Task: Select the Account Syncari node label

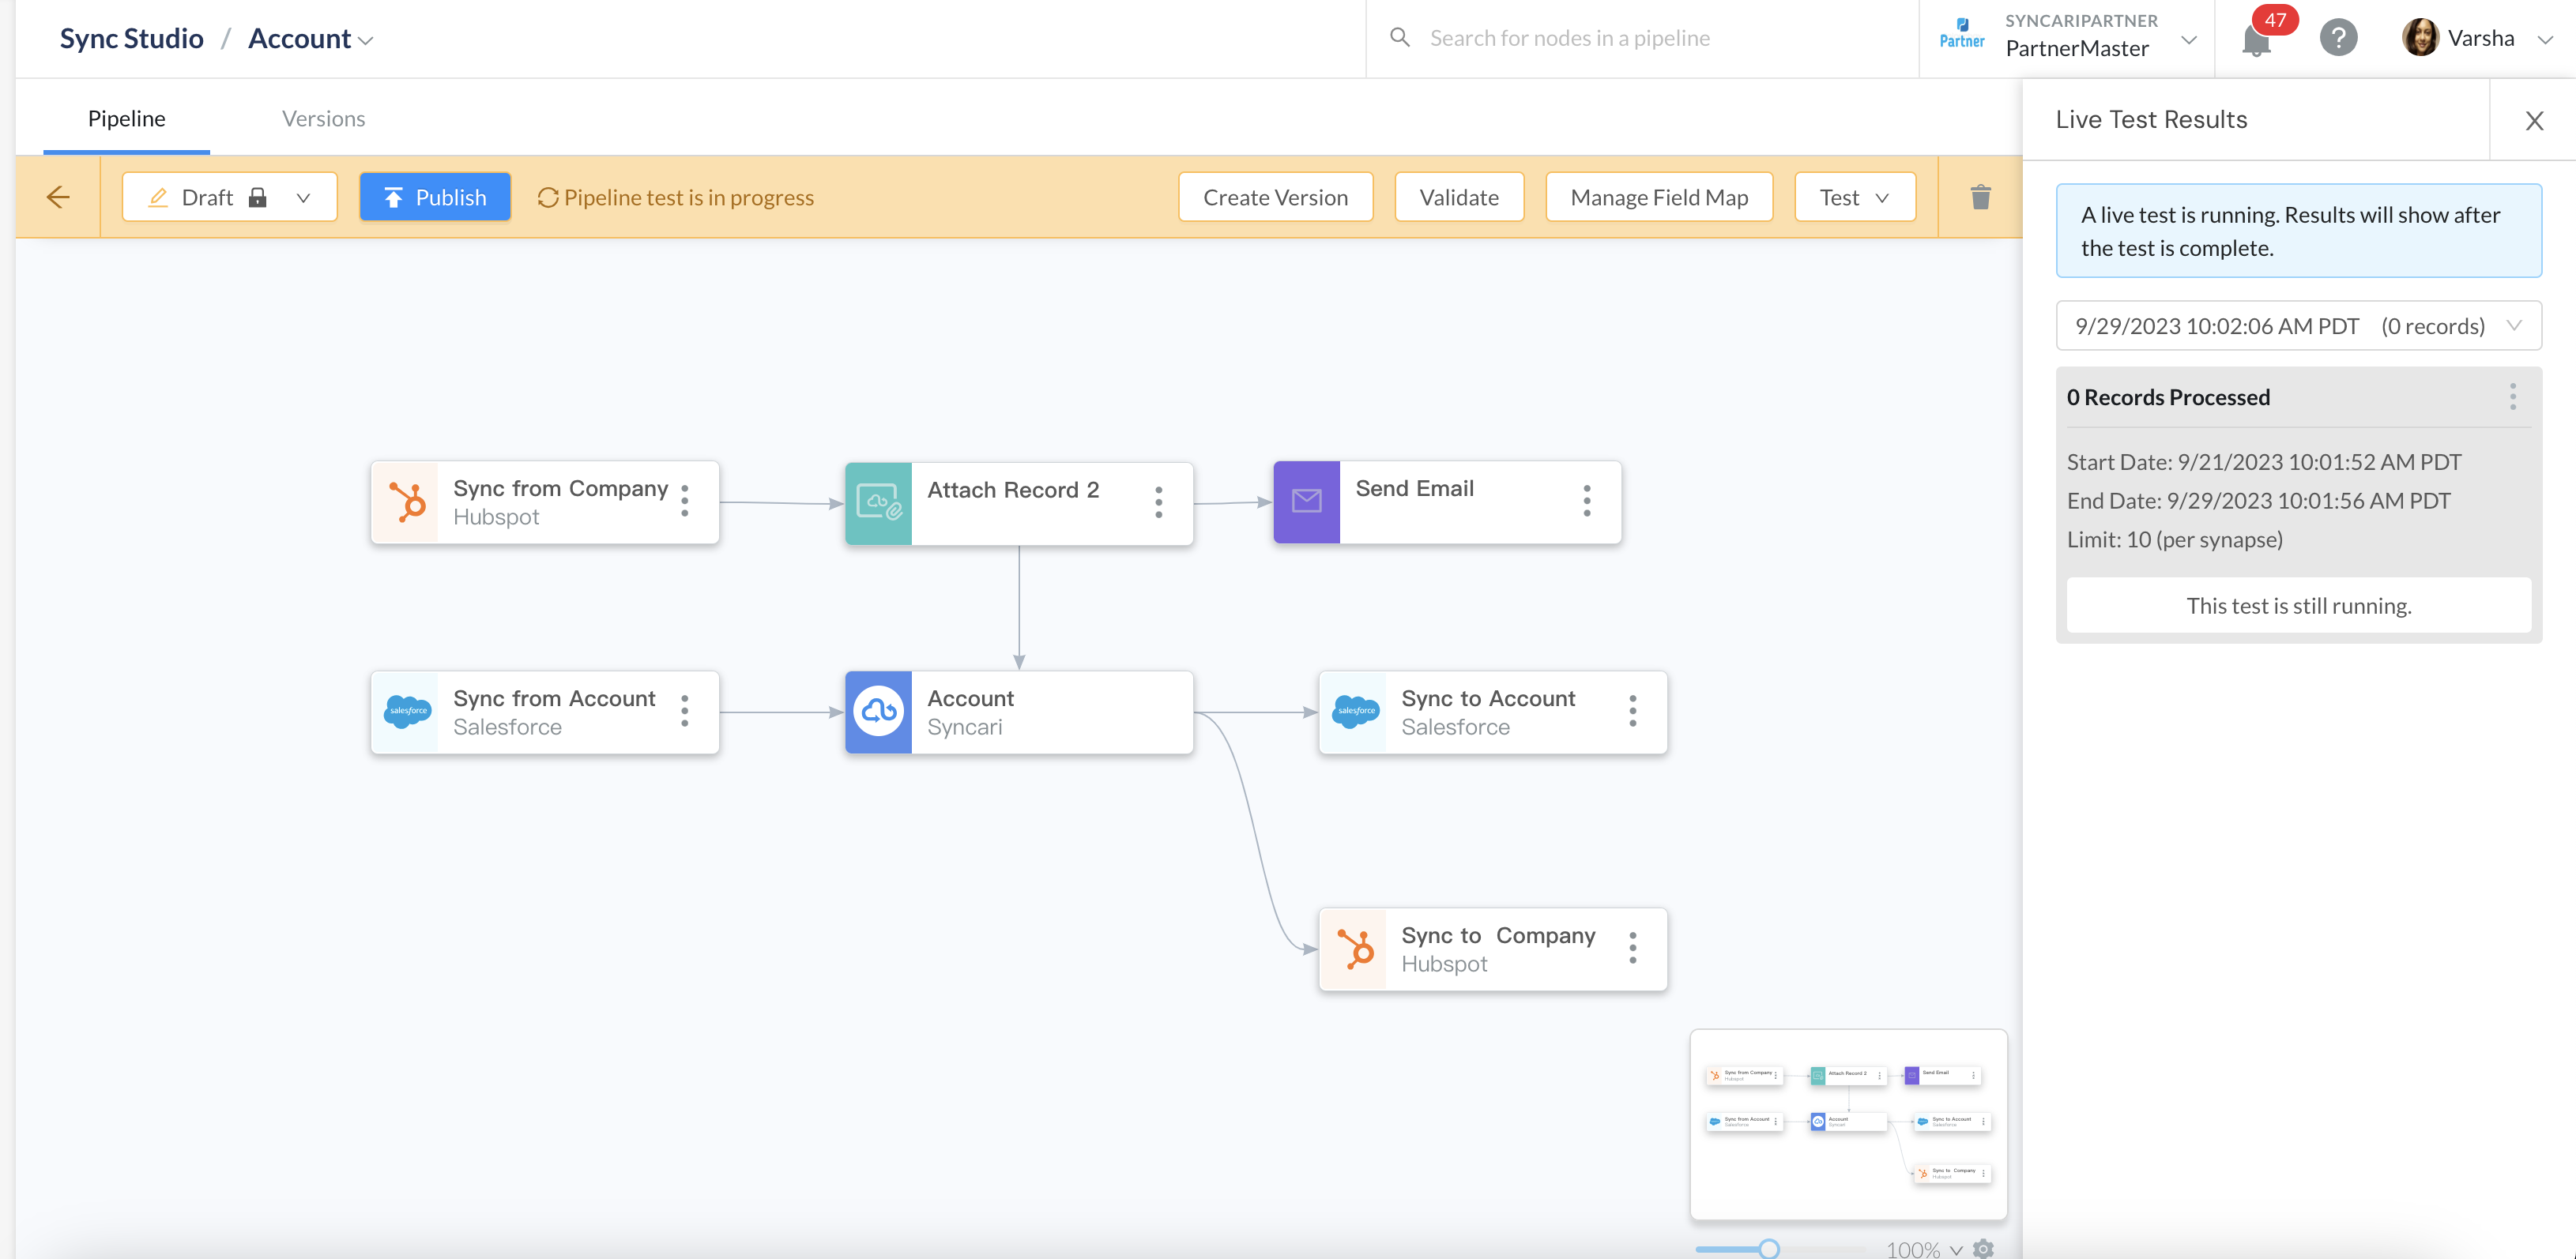Action: click(970, 712)
